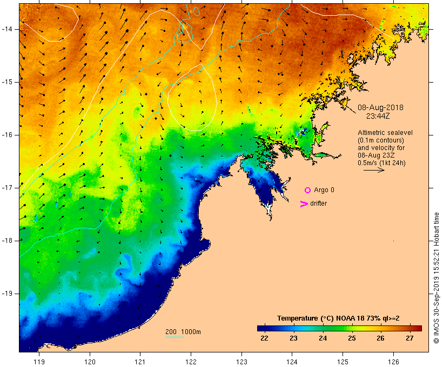Click the 08-Aug 23Z text
The height and width of the screenshot is (367, 443).
376,155
